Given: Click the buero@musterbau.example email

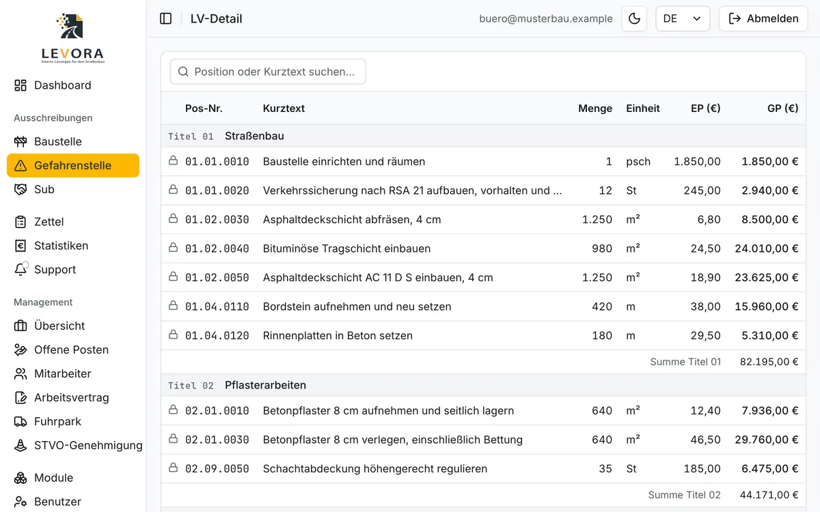Looking at the screenshot, I should click(x=546, y=18).
